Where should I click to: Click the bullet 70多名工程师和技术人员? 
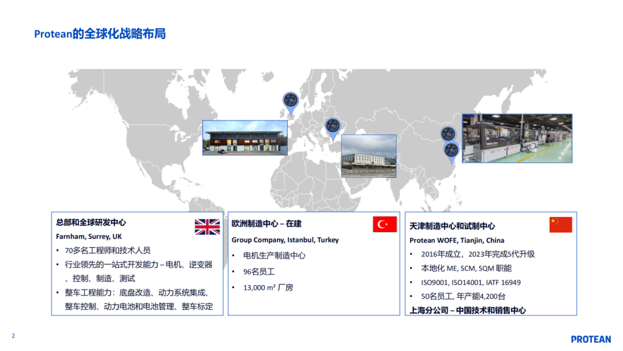108,251
